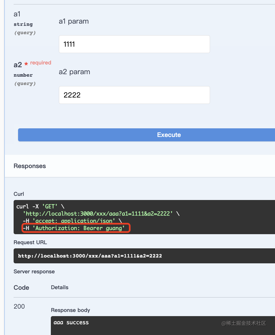275x335 pixels.
Task: Click the Code column header
Action: [x=21, y=288]
